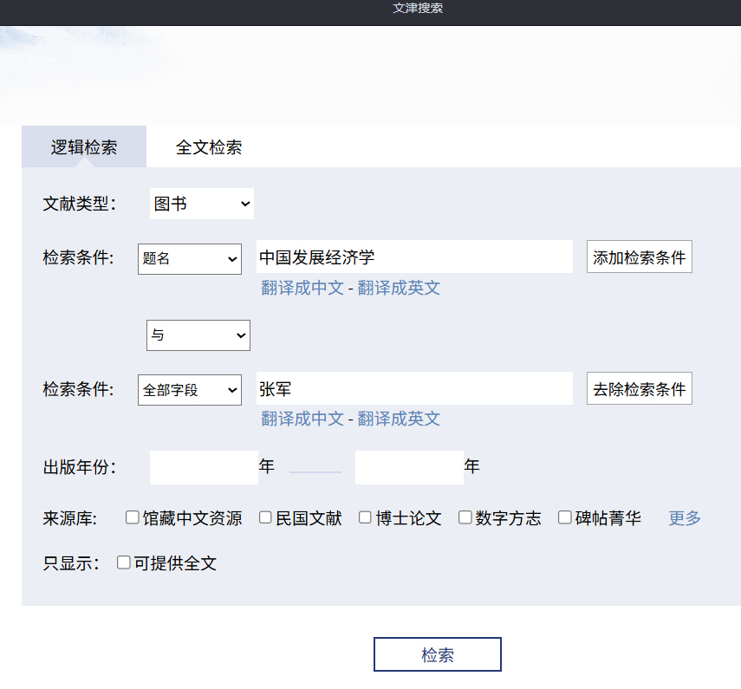741x689 pixels.
Task: Switch to the 逻辑检索 tab
Action: [84, 147]
